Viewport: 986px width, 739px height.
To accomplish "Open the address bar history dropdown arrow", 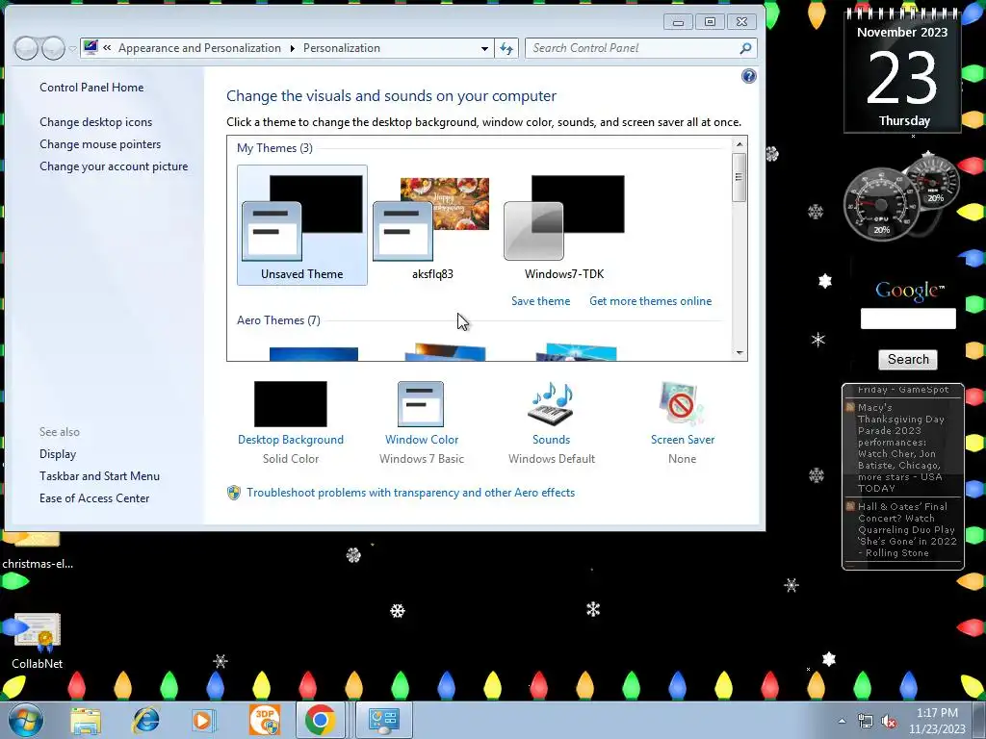I will coord(484,48).
